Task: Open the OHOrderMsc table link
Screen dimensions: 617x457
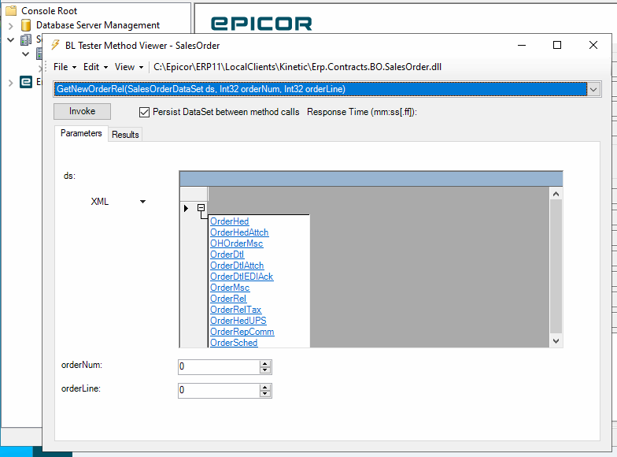Action: (236, 243)
